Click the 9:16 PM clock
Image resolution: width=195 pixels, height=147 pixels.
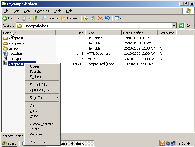[185, 143]
